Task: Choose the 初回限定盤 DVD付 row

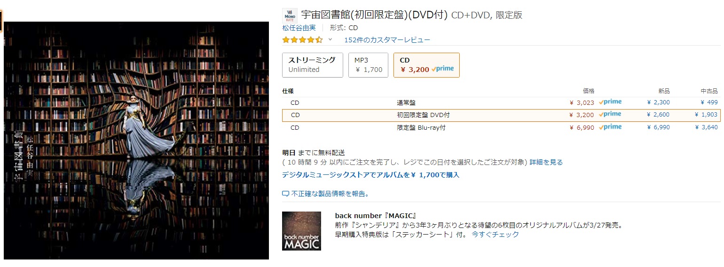Action: (501, 115)
